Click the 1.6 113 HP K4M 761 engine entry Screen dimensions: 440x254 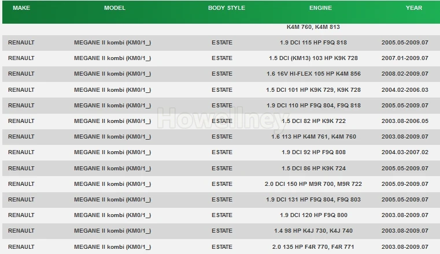click(313, 137)
